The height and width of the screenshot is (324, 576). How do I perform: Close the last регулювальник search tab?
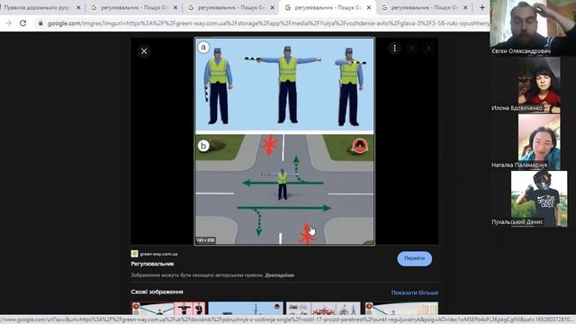pyautogui.click(x=465, y=7)
